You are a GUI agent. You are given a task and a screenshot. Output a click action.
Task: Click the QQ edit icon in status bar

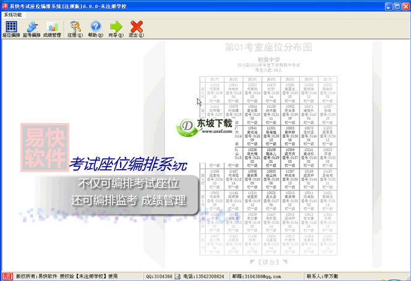click(x=178, y=276)
